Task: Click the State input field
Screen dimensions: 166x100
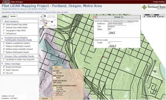Action: click(110, 29)
